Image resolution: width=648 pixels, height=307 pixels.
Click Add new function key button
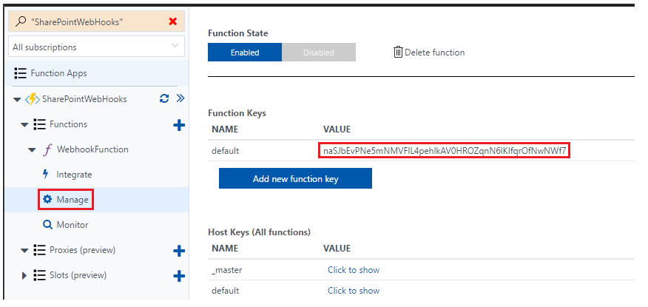coord(295,178)
